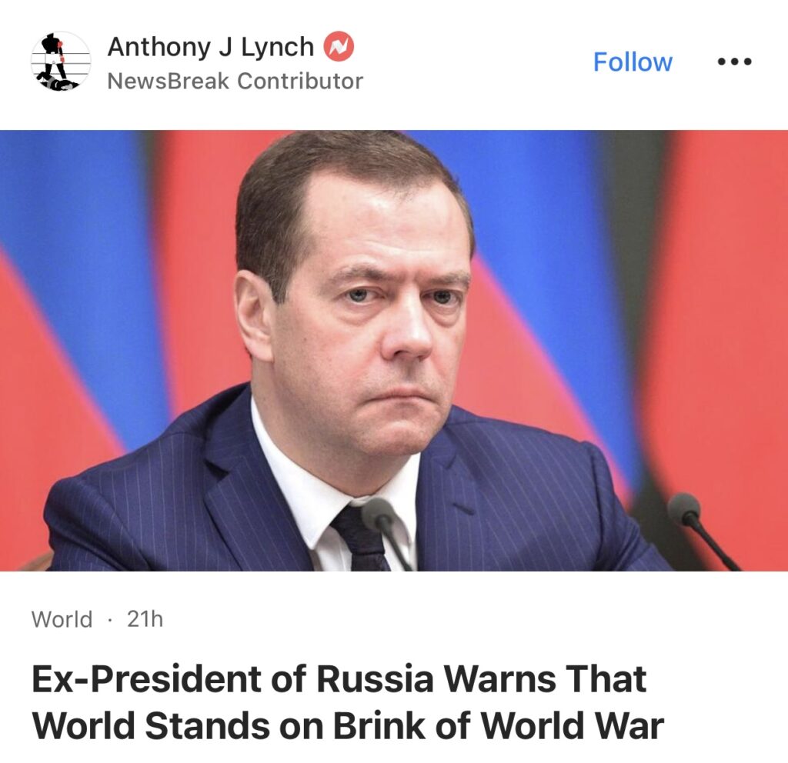Select the World category tag

click(62, 619)
